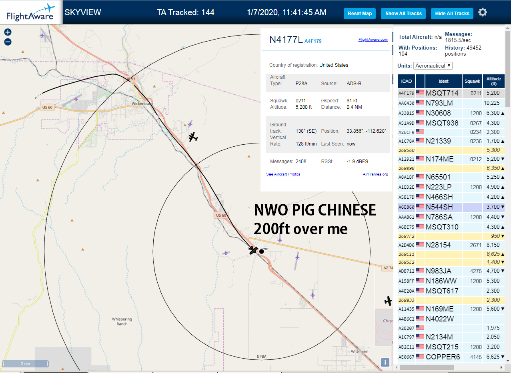Select the MSQT938 aircraft row
This screenshot has width=511, height=373.
click(x=451, y=123)
